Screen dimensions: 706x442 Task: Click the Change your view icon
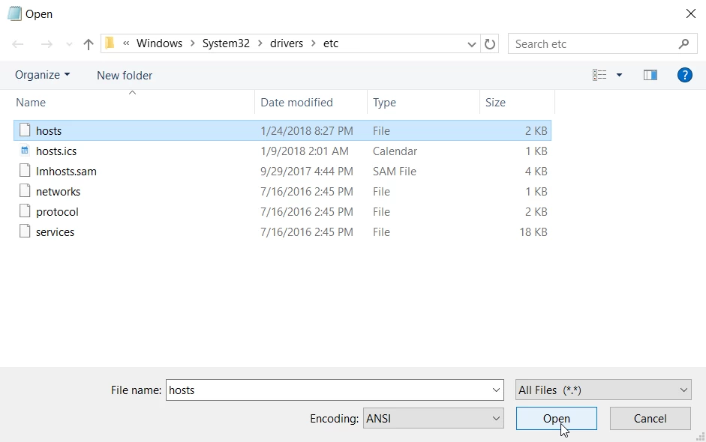point(600,75)
